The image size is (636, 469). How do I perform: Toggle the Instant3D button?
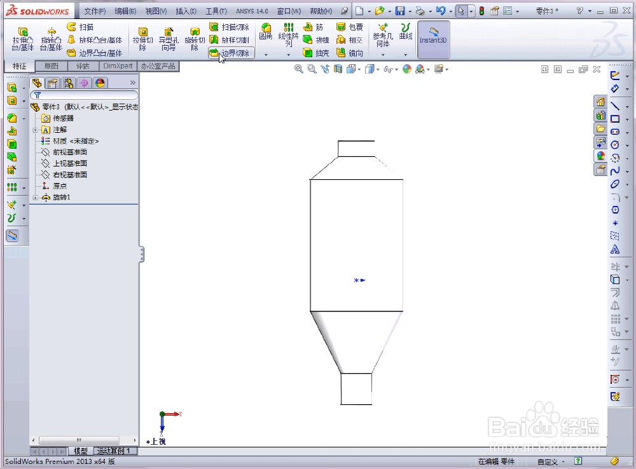click(x=433, y=39)
